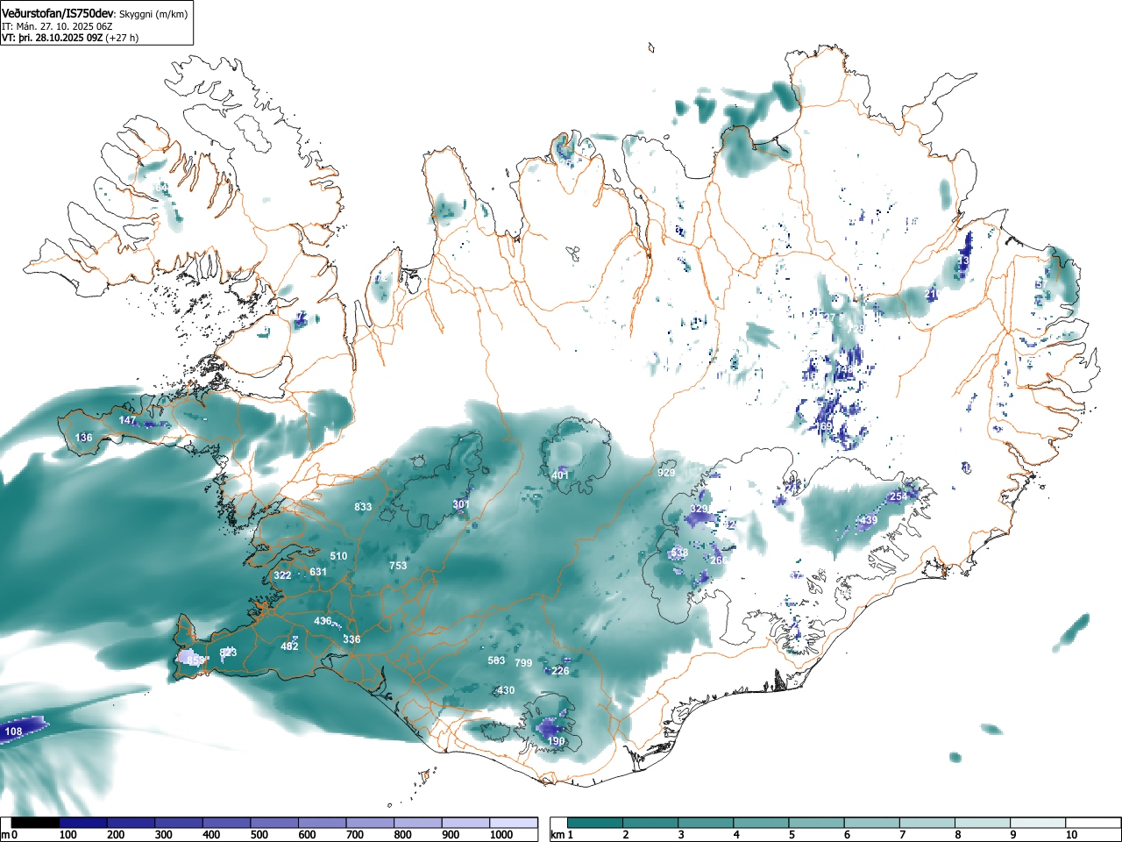1122x842 pixels.
Task: Click the VT: þri. 28.10.2025 09Z line
Action: [x=70, y=38]
